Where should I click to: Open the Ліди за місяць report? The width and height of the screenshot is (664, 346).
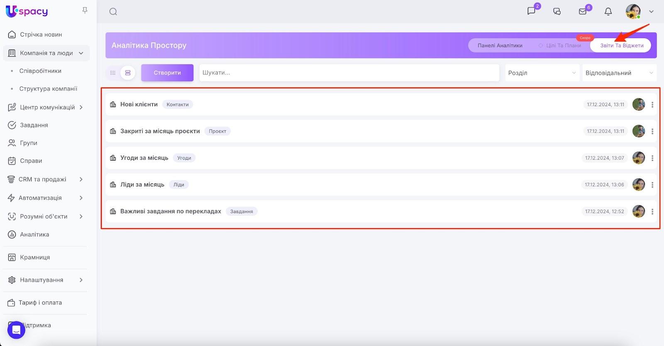tap(142, 184)
